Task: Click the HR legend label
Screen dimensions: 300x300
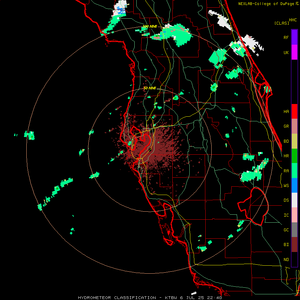Action: [x=286, y=156]
